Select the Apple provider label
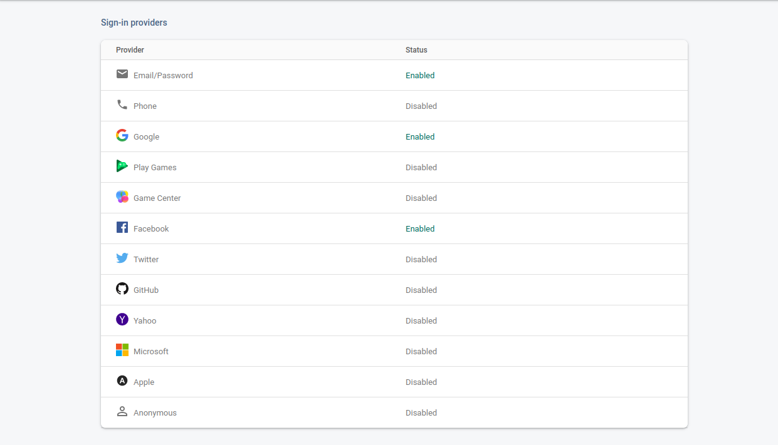778x445 pixels. [144, 382]
